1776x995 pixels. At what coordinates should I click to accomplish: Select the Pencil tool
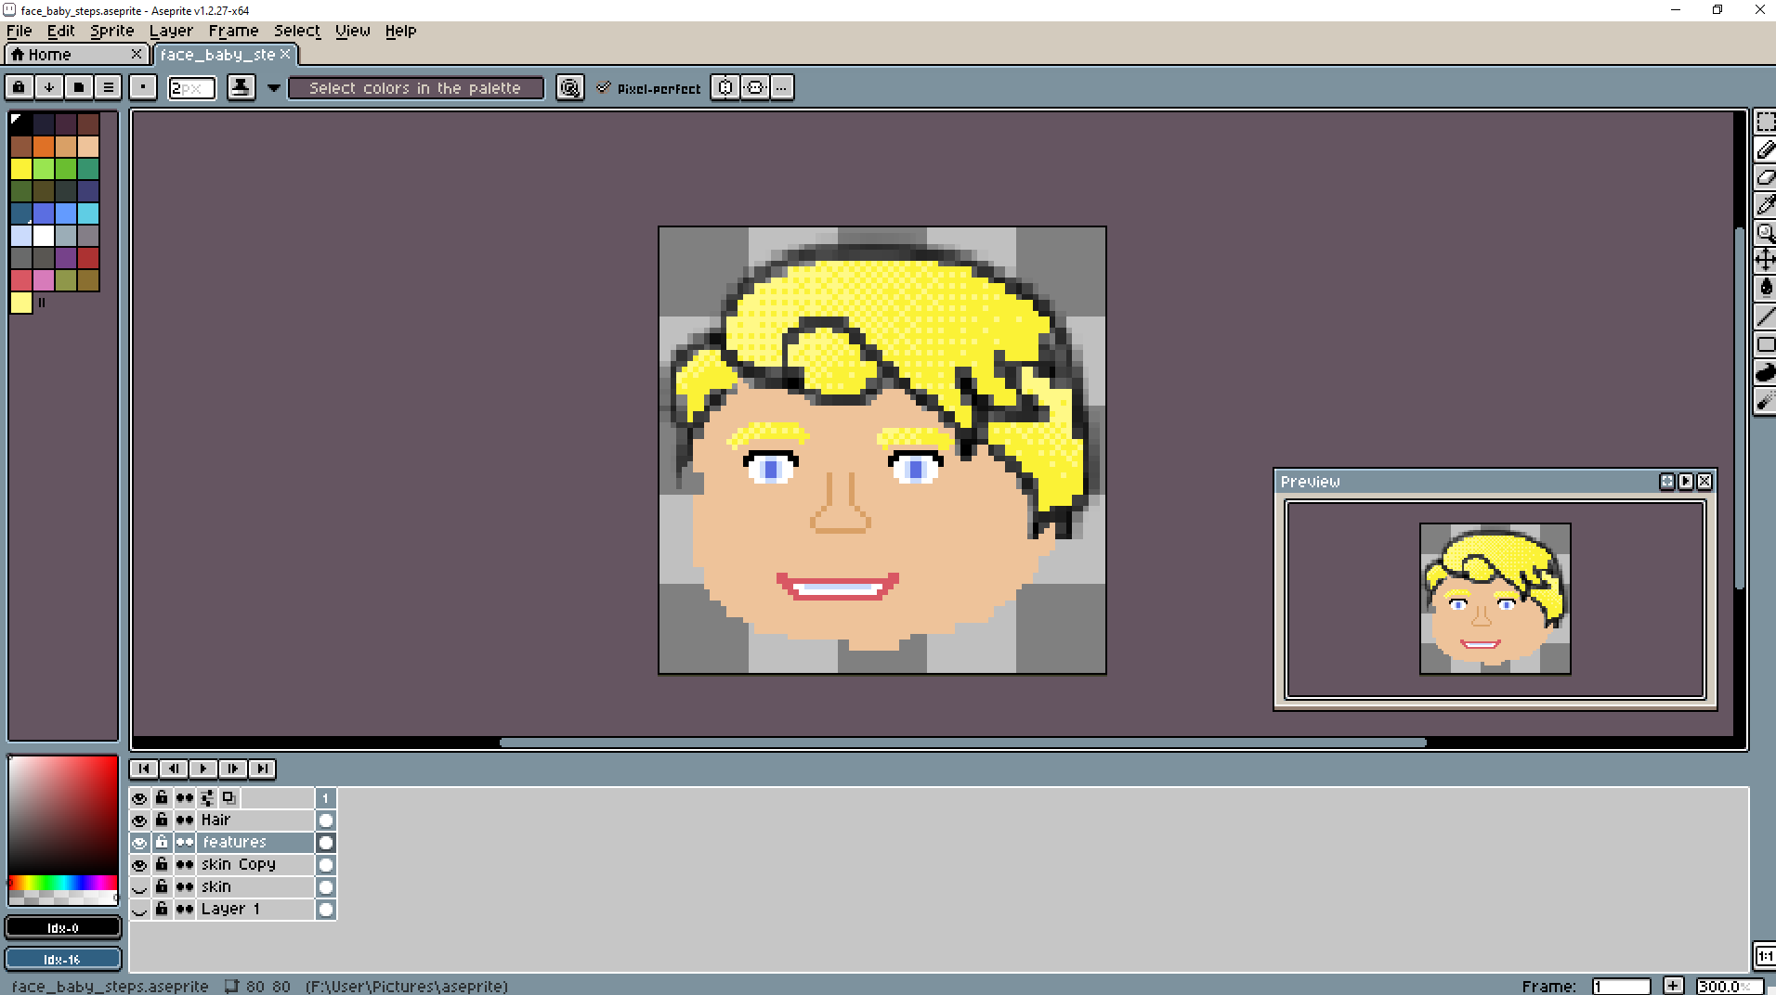tap(1765, 149)
